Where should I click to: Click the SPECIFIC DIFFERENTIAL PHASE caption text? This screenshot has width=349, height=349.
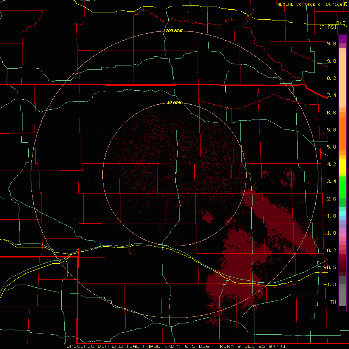tap(114, 346)
